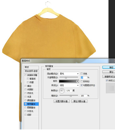Viewport: 115px width, 131px height.
Task: Enable the 颜色叠加 style checkbox
Action: tap(25, 100)
